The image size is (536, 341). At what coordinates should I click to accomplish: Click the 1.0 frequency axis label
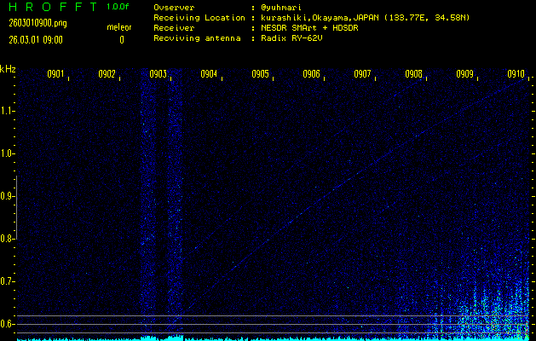pos(6,153)
